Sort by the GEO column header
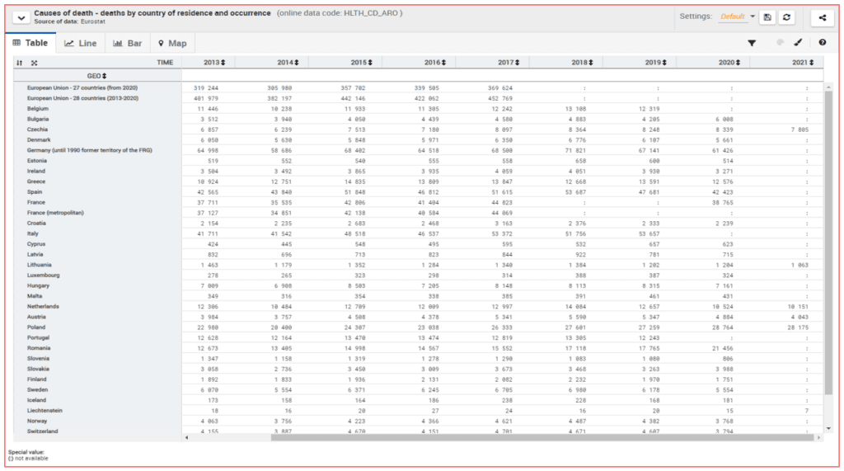 pos(97,75)
